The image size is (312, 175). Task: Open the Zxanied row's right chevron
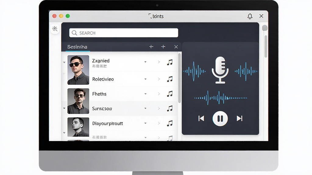point(159,62)
